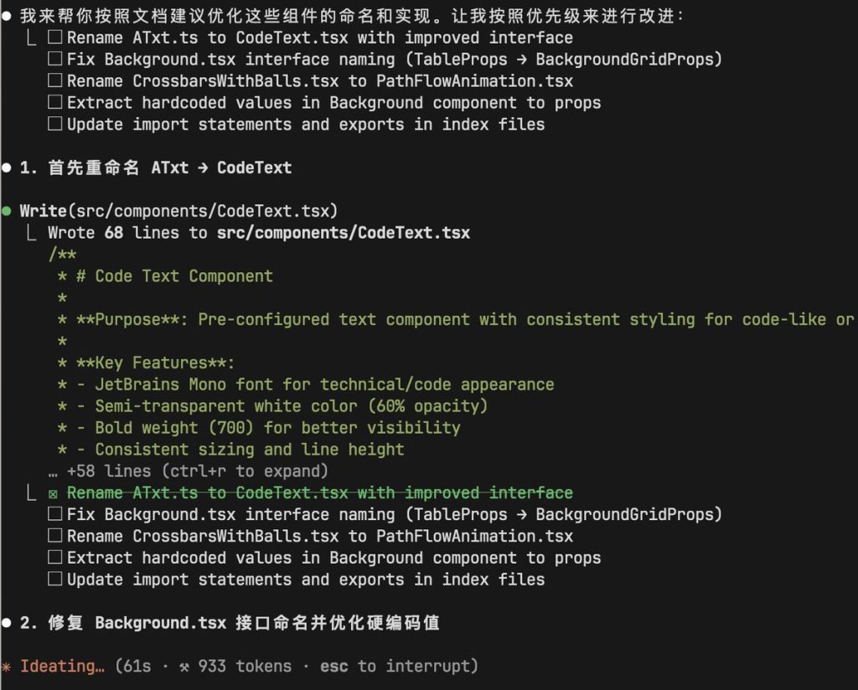
Task: Click the ellipsis before '+58 lines'
Action: [x=53, y=473]
